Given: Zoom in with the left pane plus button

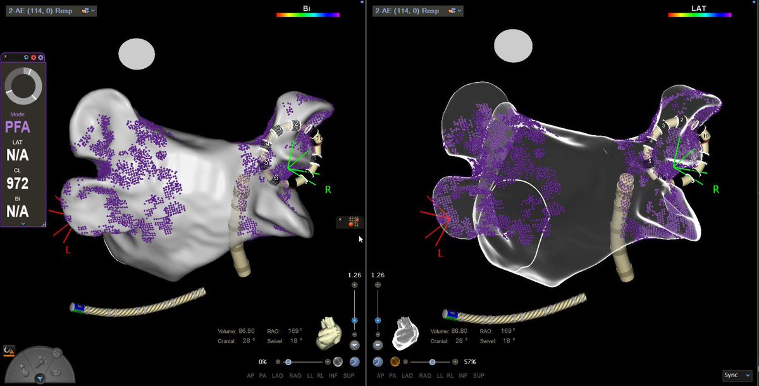Looking at the screenshot, I should click(x=354, y=286).
